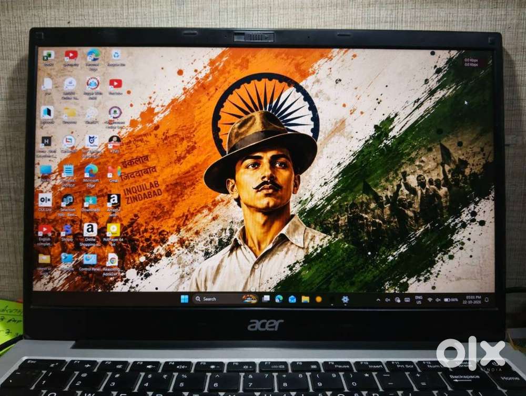Open the battery status indicator
The width and height of the screenshot is (526, 396).
pyautogui.click(x=451, y=300)
